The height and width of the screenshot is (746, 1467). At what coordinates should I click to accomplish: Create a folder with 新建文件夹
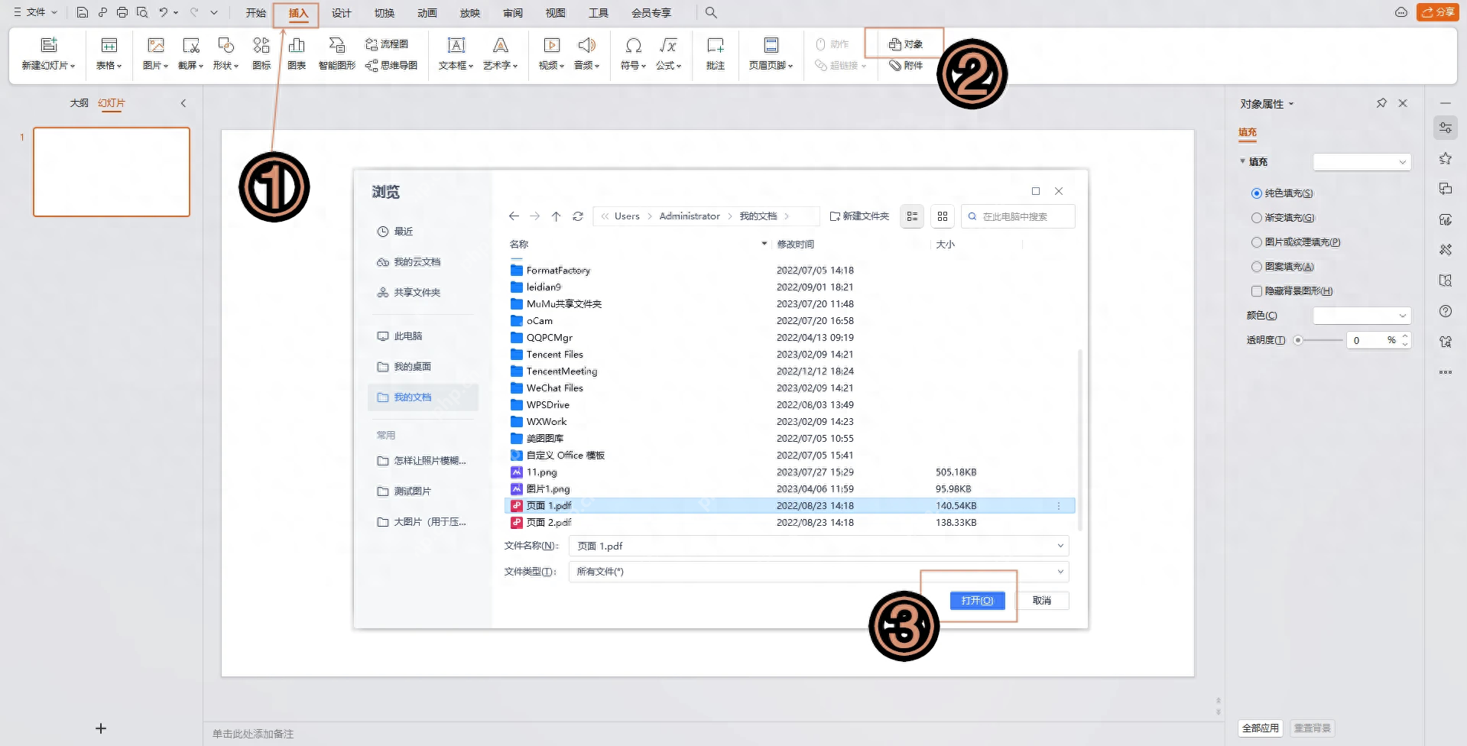(858, 216)
